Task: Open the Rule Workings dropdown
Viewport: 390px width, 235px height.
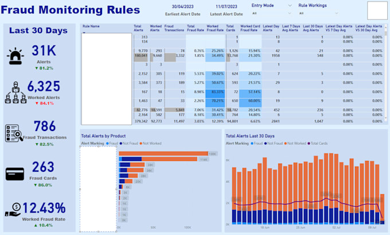Action: 318,13
